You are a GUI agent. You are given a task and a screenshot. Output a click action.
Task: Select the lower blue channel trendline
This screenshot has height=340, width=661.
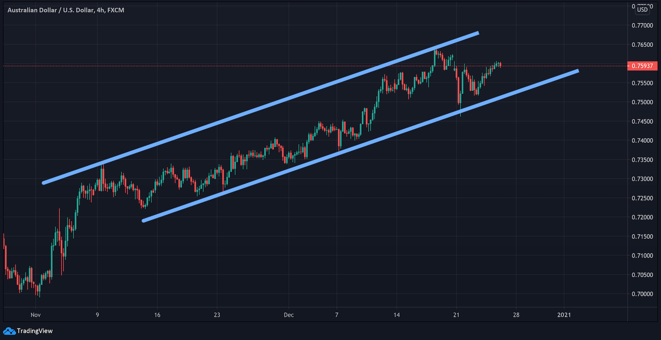tap(360, 146)
